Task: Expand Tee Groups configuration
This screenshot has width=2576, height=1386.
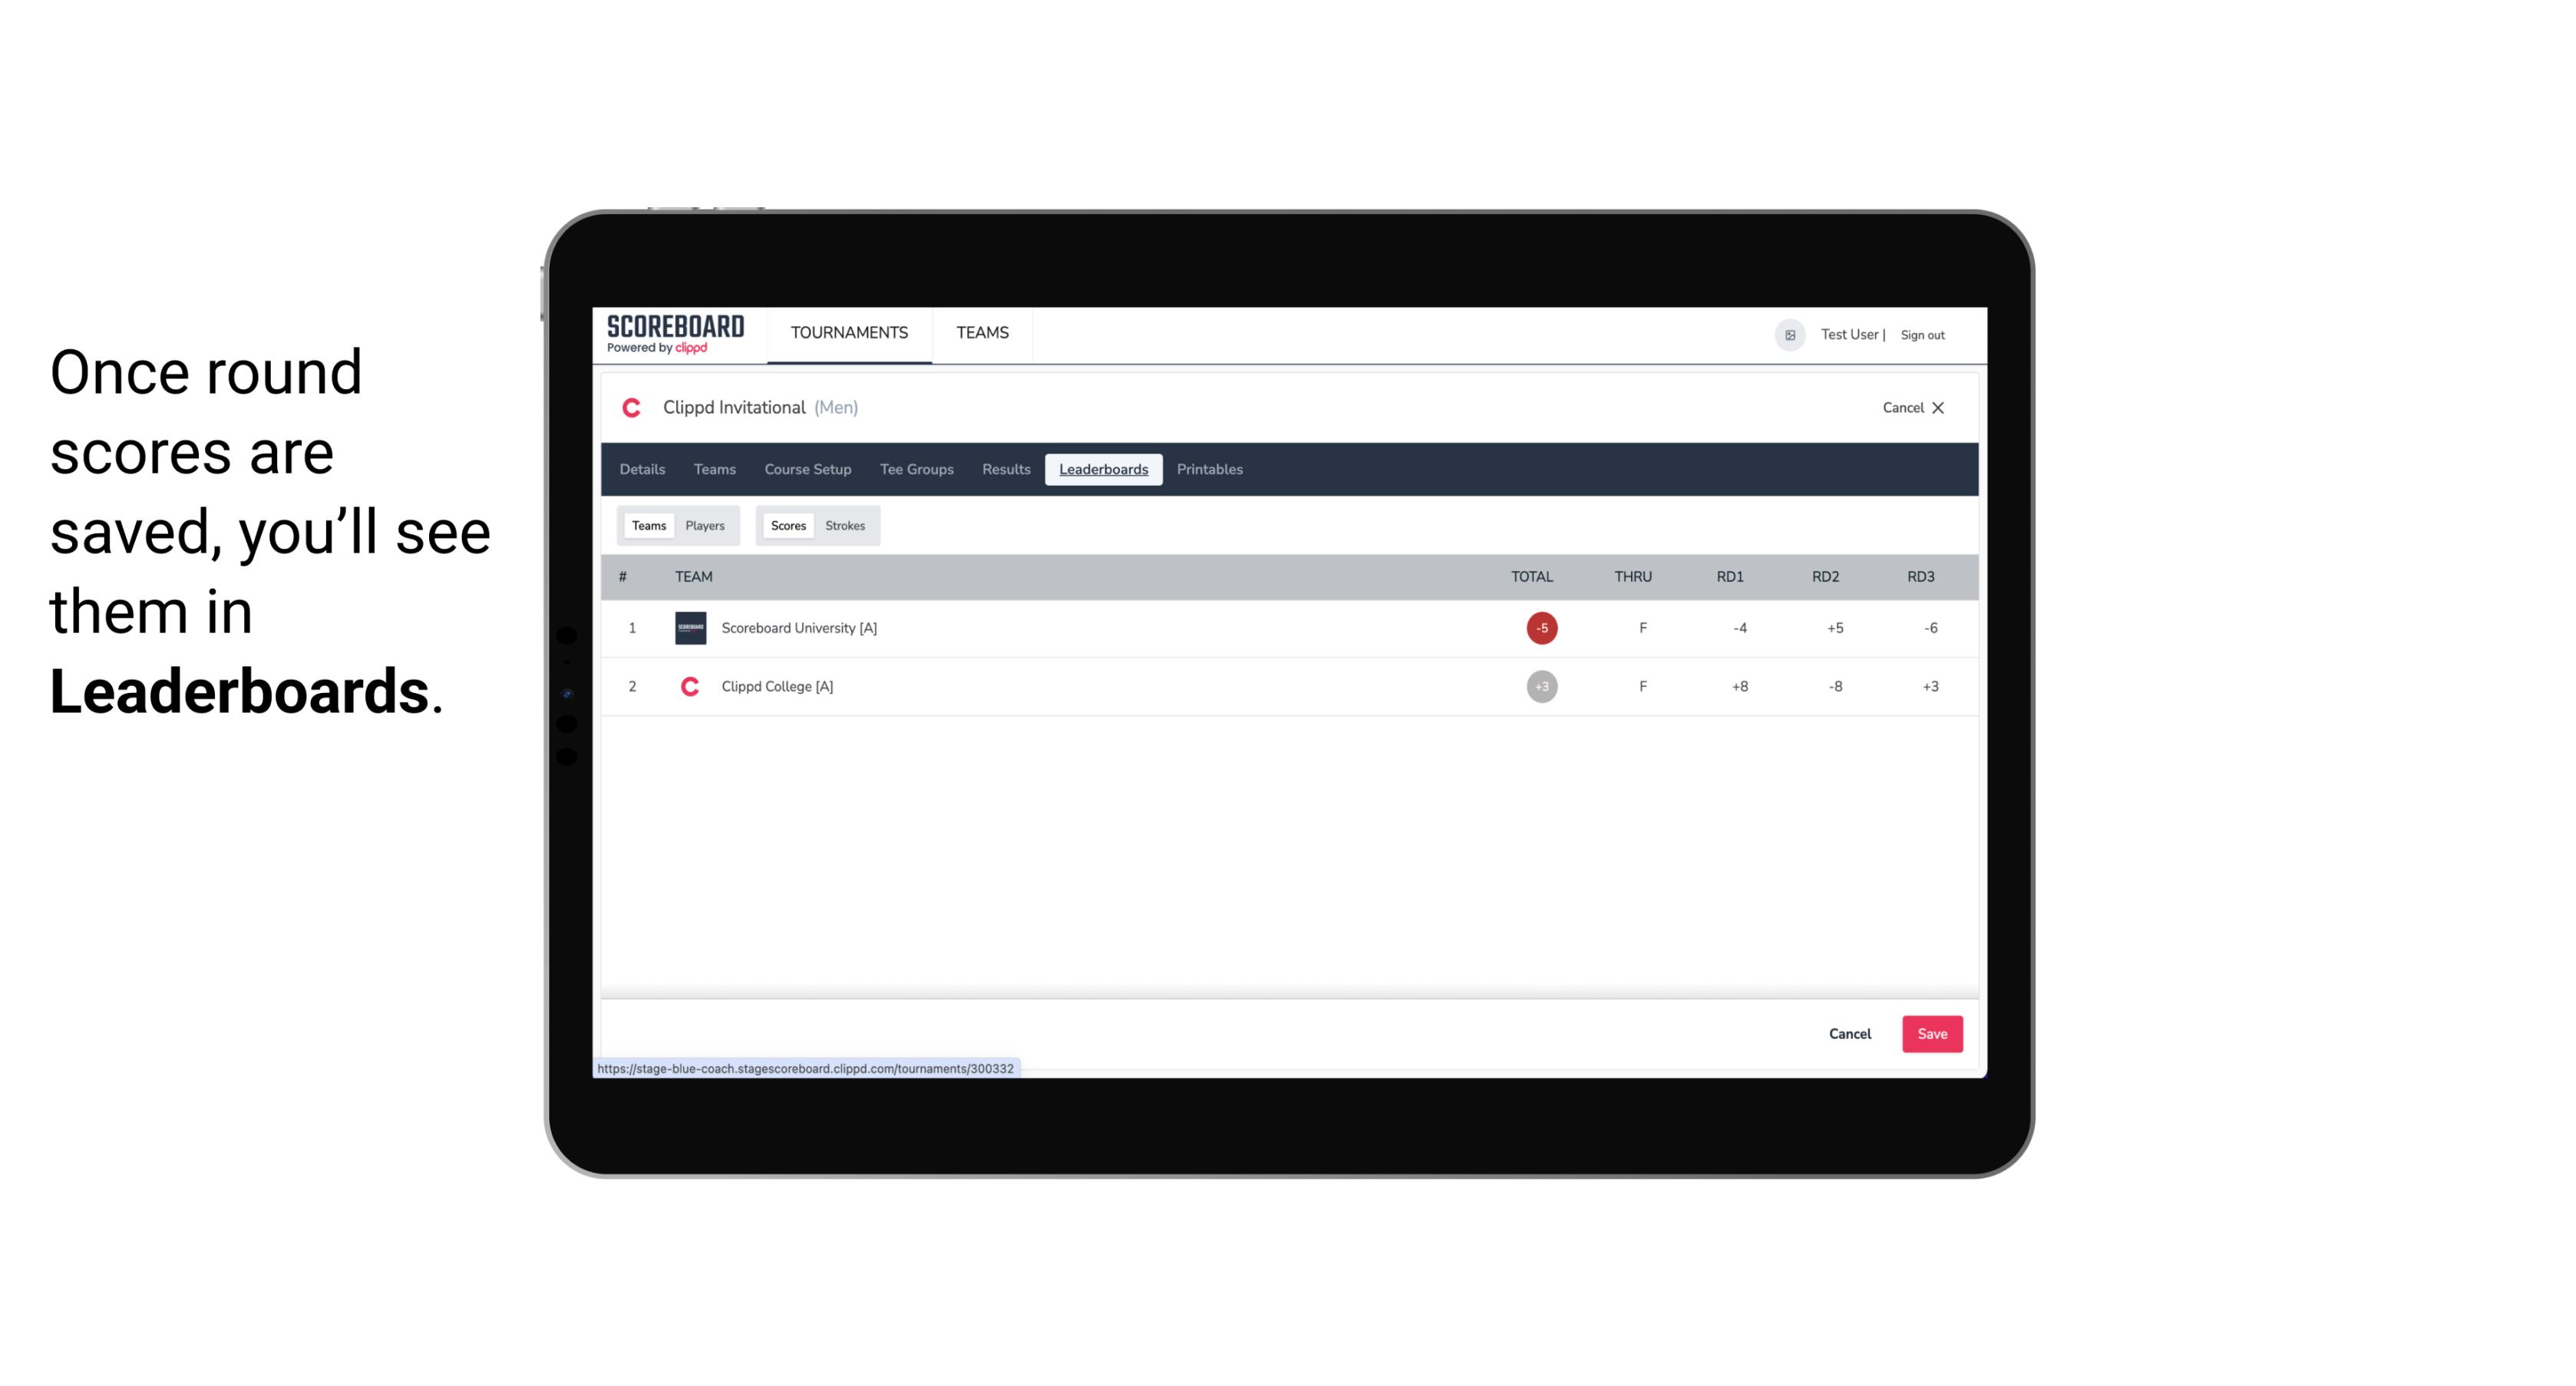Action: point(915,470)
